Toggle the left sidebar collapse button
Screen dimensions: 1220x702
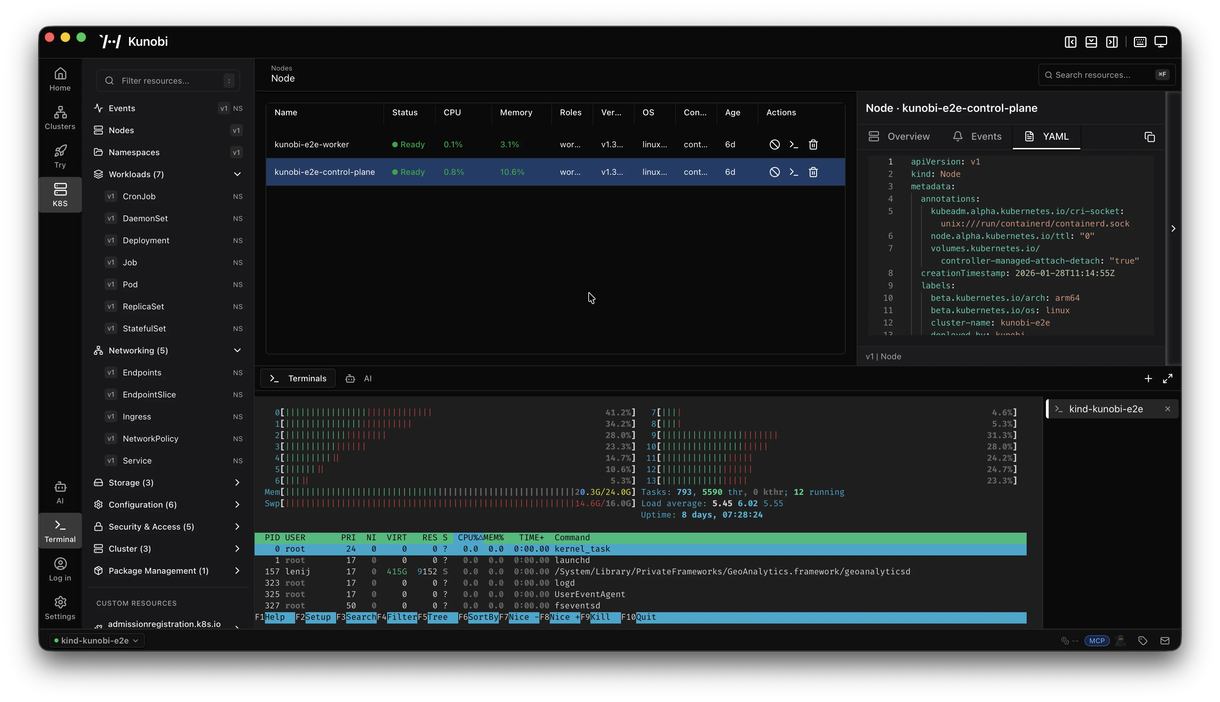click(1070, 42)
